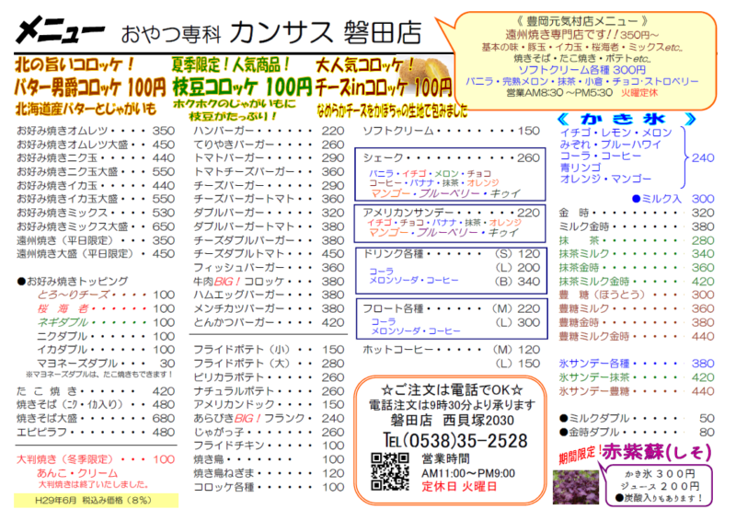This screenshot has width=736, height=521.
Task: Select the フロート各種 (M) 220 row
Action: point(449,307)
